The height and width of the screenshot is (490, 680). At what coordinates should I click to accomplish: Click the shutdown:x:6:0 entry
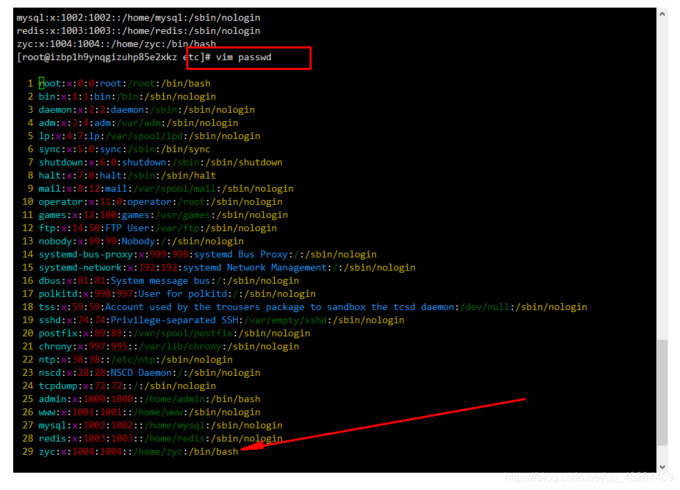[161, 162]
